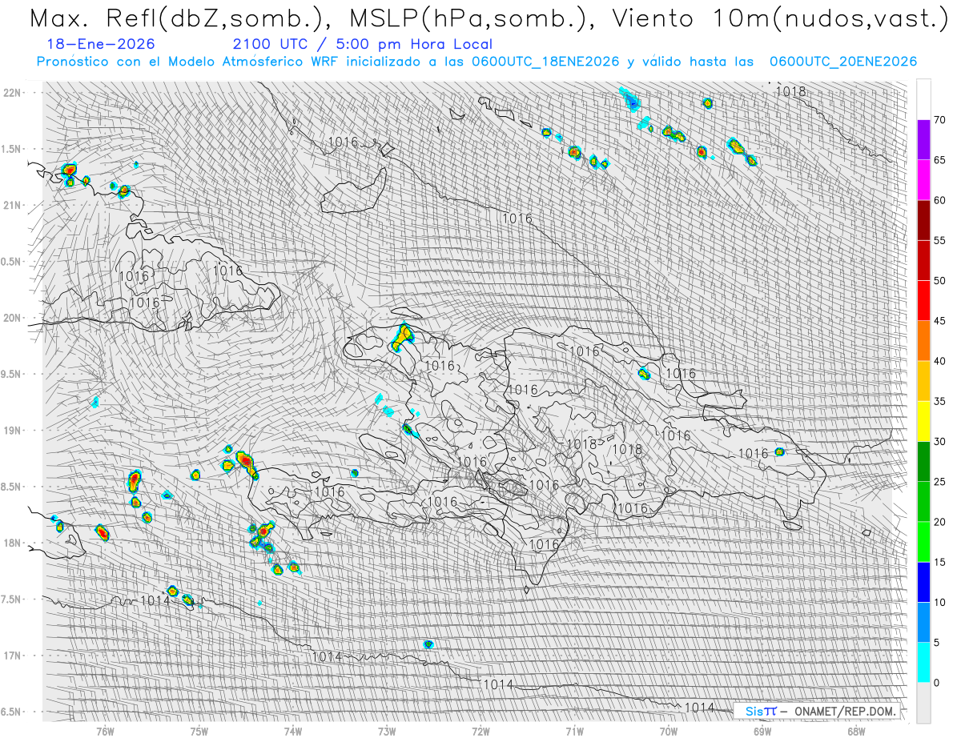Click the '75W' longitude axis label
The height and width of the screenshot is (742, 961).
click(199, 731)
